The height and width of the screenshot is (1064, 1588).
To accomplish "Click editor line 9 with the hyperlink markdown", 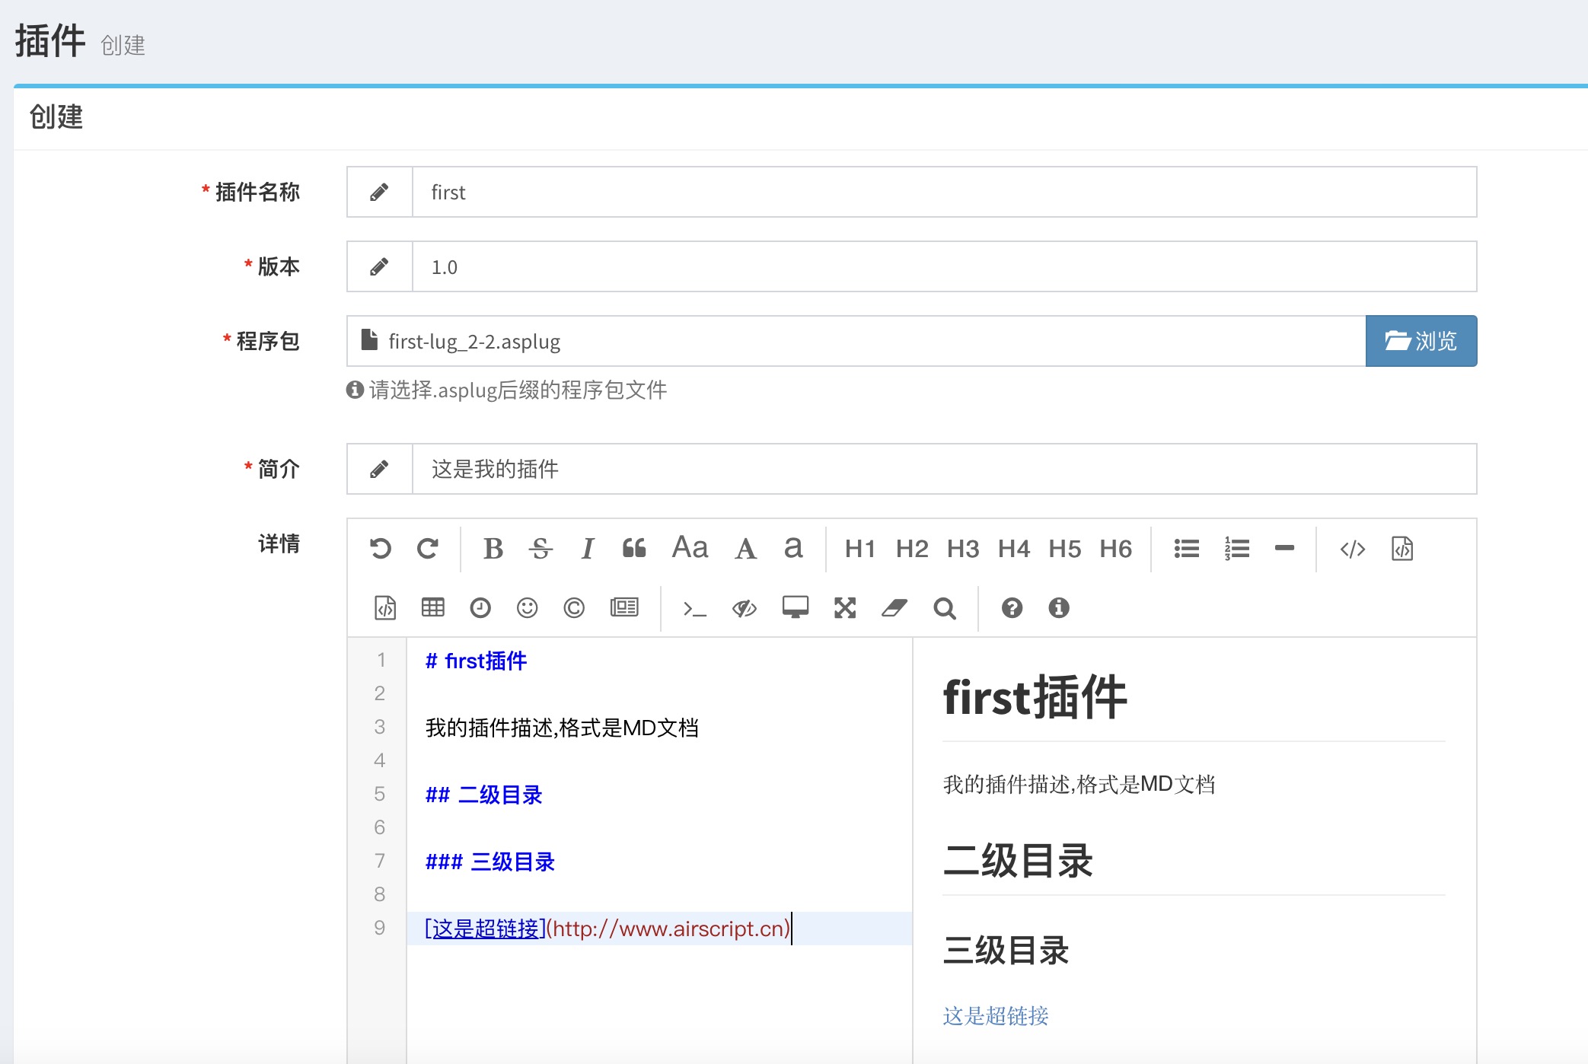I will pos(659,929).
